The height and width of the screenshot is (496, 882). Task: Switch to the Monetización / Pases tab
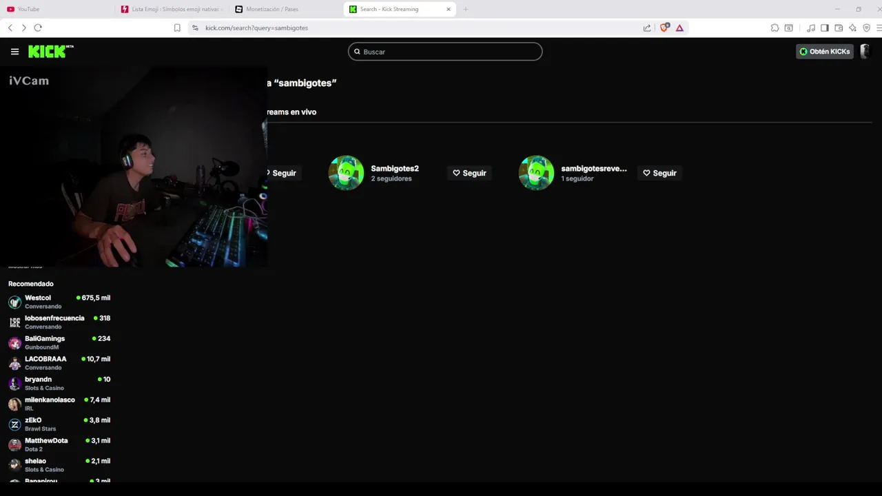pos(286,9)
